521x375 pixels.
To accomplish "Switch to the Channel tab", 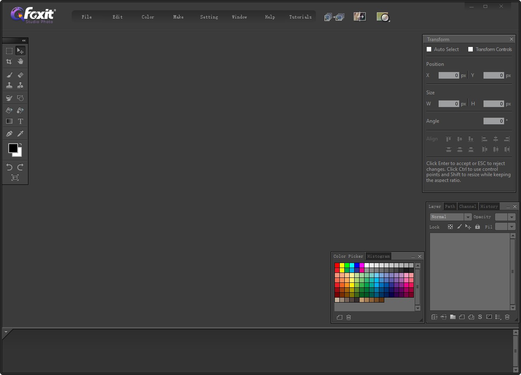I will point(467,206).
